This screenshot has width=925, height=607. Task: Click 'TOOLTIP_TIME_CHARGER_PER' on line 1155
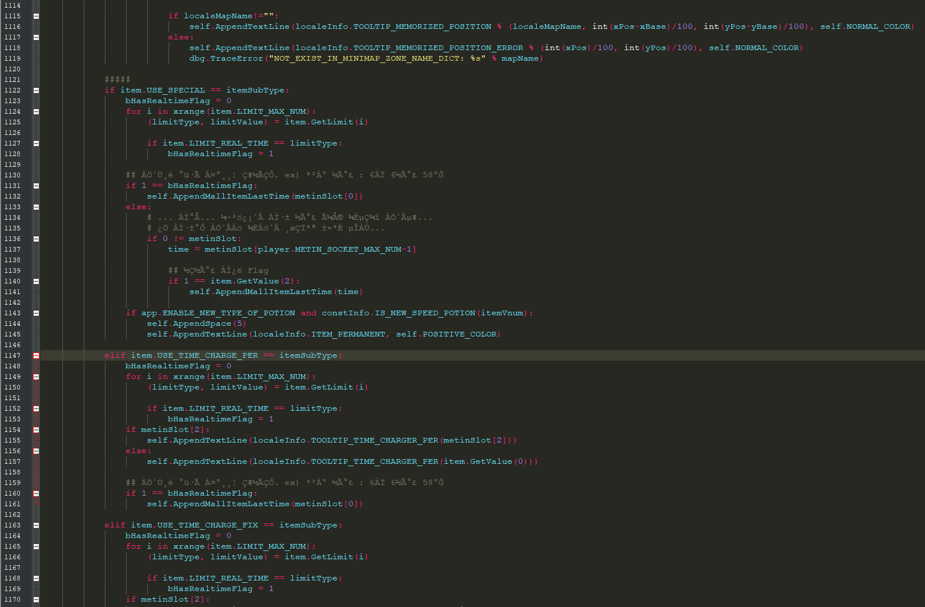point(375,440)
